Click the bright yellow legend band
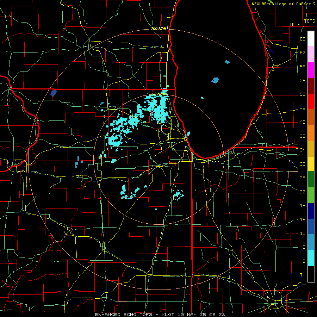Viewport: 317px width, 317px height. pos(311,164)
